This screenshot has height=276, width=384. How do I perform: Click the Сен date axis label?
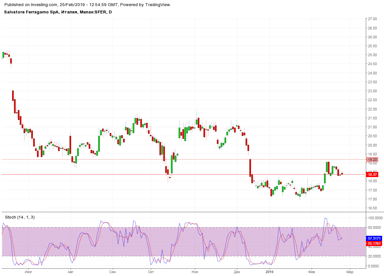[x=112, y=272]
